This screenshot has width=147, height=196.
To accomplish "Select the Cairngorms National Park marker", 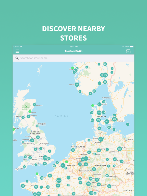I will point(26,106).
